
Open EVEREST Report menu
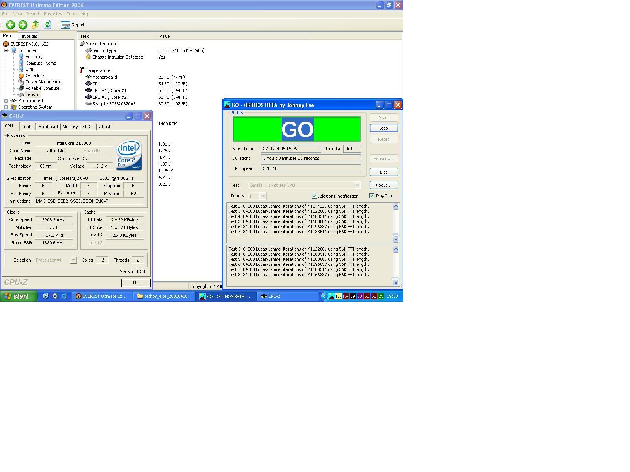click(33, 14)
